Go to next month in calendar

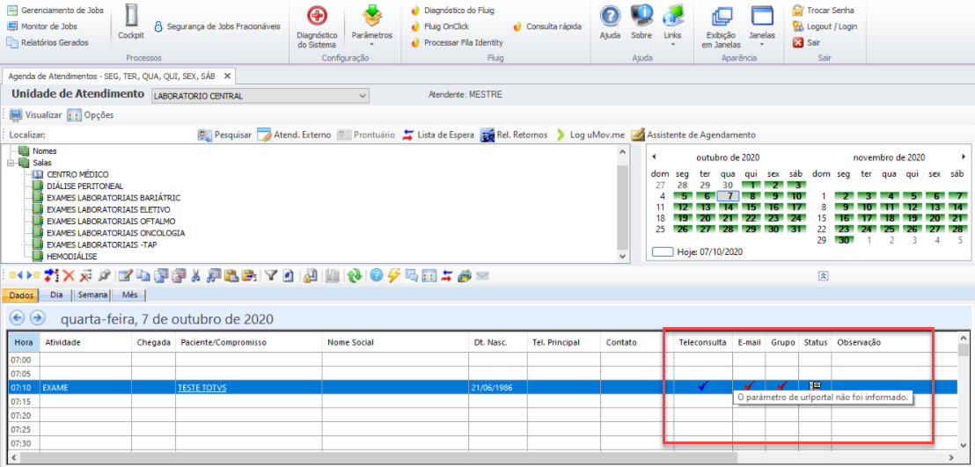click(x=964, y=157)
